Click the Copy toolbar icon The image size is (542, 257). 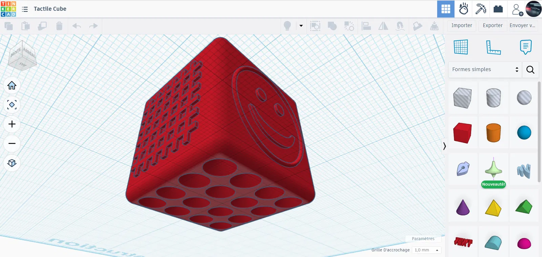(x=9, y=26)
